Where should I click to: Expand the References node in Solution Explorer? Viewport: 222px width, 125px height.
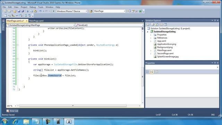click(x=151, y=38)
